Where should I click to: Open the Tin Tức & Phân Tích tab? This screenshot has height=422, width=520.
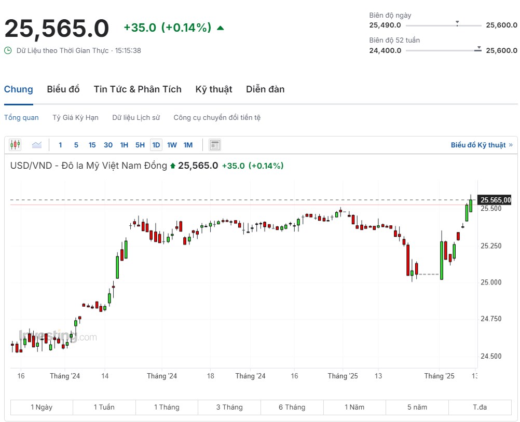pos(138,89)
